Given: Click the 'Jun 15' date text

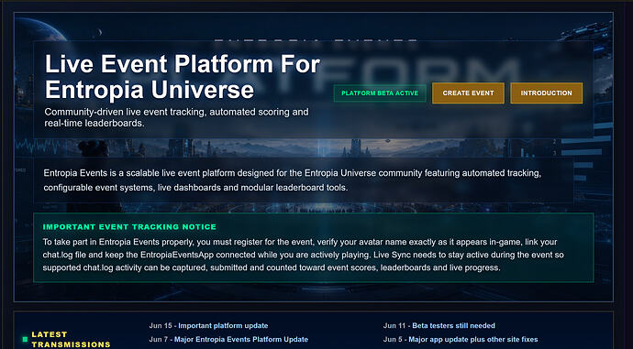Looking at the screenshot, I should [161, 325].
